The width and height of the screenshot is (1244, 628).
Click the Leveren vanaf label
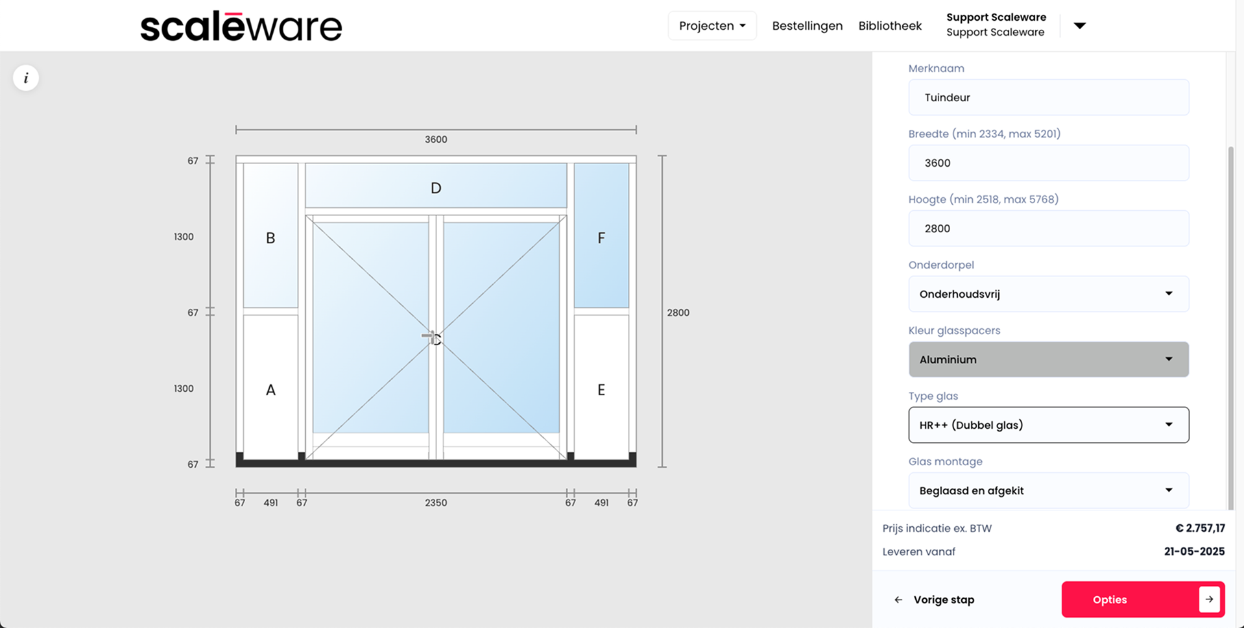pyautogui.click(x=919, y=551)
